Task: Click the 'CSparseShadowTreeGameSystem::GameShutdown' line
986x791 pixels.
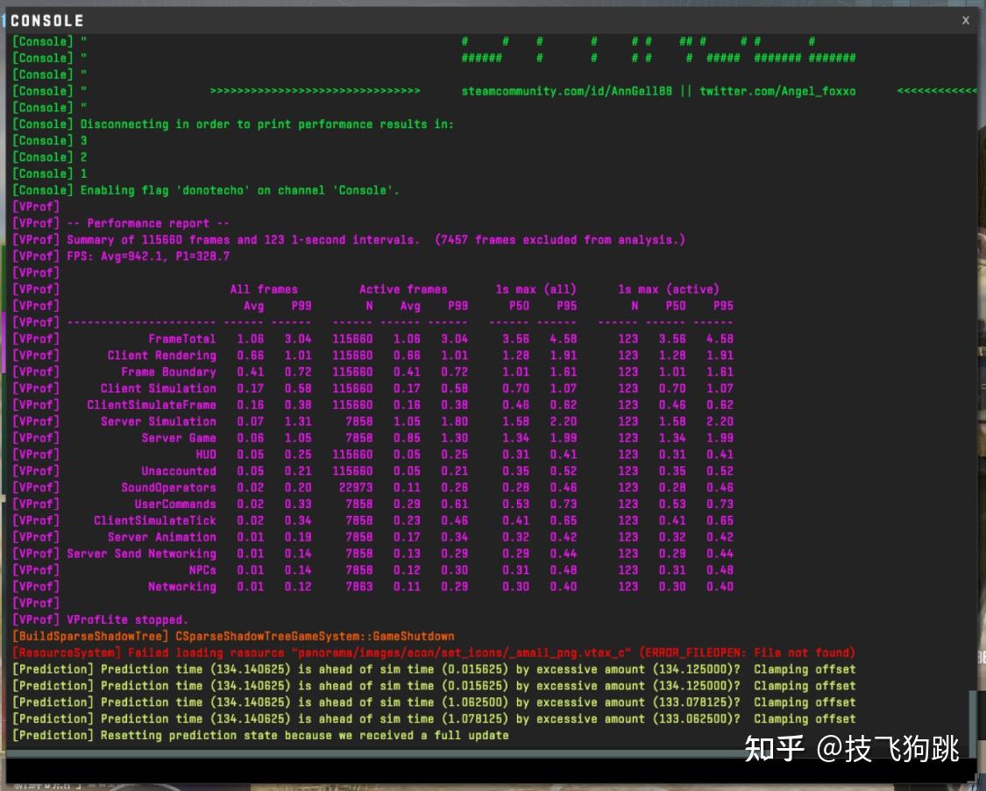Action: [233, 636]
